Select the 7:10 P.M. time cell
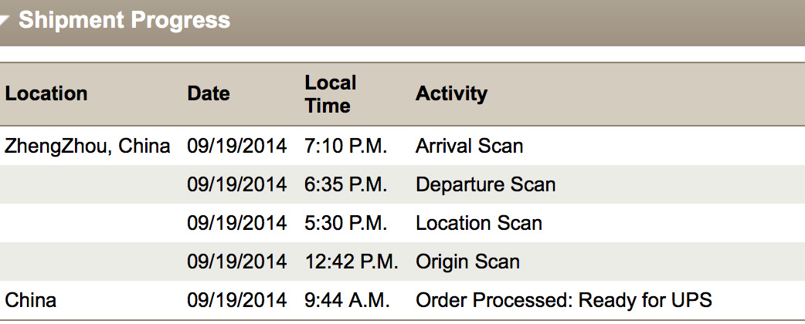Screen dimensions: 805x324 tap(345, 146)
